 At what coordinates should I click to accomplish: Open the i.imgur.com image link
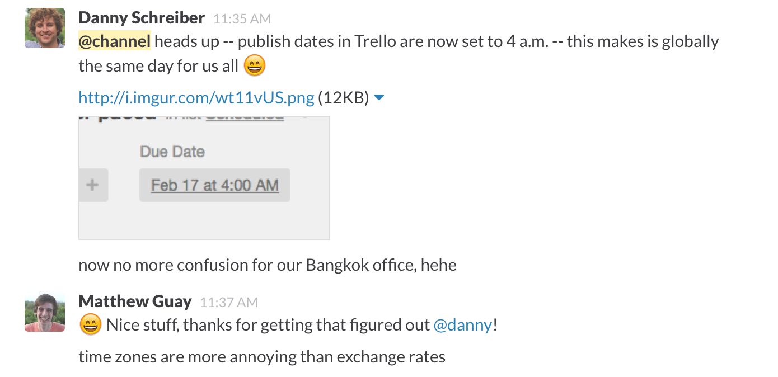pyautogui.click(x=196, y=98)
